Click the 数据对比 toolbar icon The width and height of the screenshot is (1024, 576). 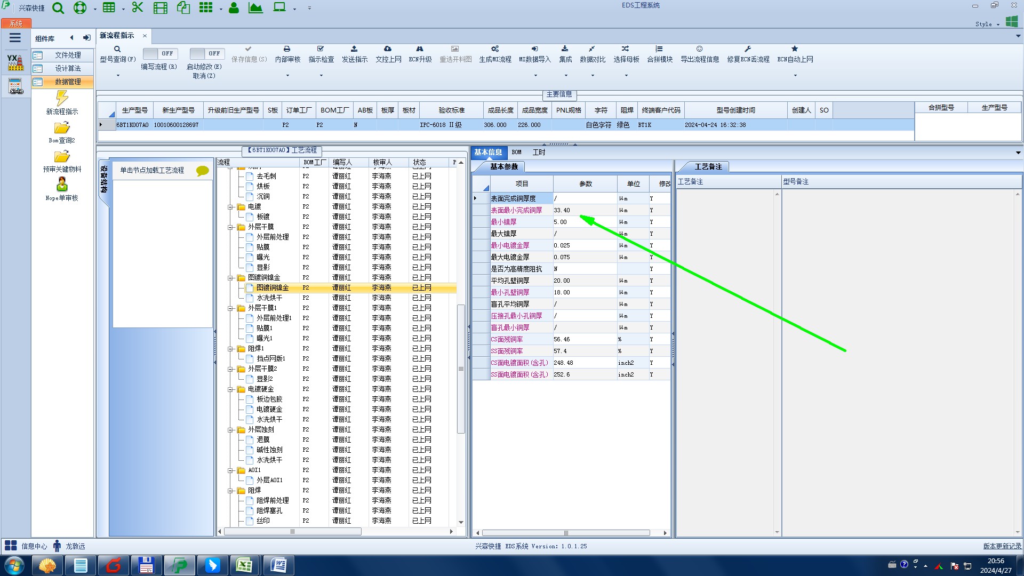click(x=592, y=49)
